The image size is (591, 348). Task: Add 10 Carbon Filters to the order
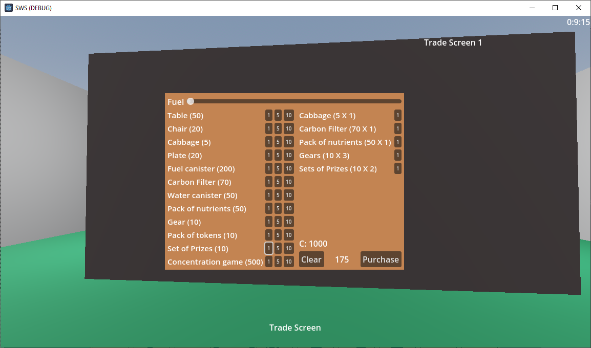point(289,182)
